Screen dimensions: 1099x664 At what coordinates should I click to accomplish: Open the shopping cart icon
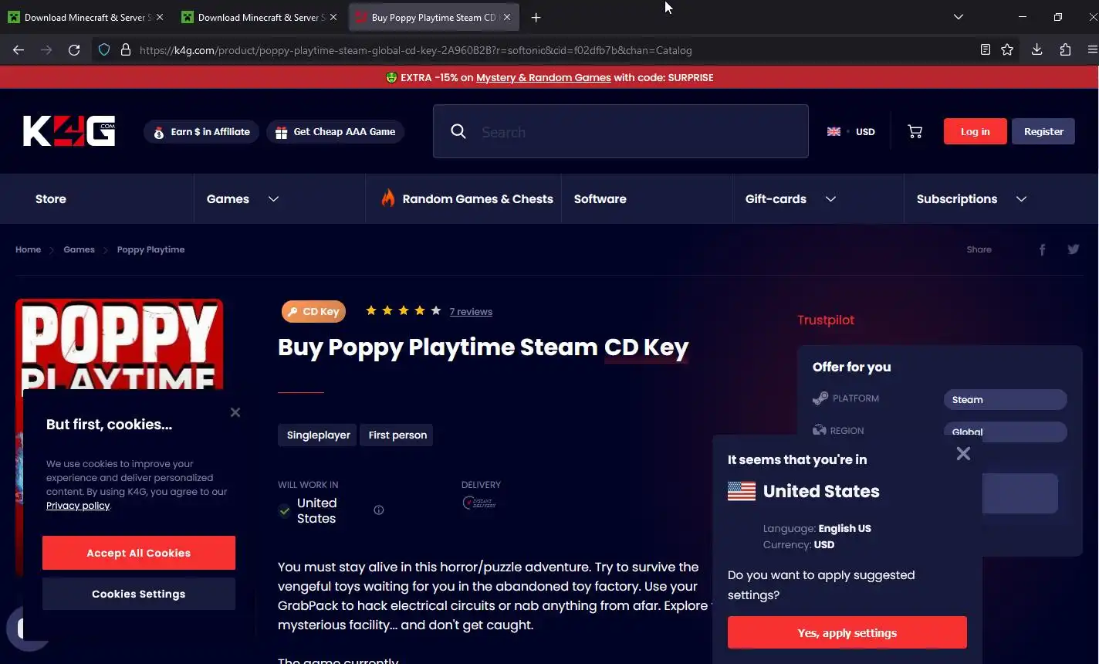915,131
